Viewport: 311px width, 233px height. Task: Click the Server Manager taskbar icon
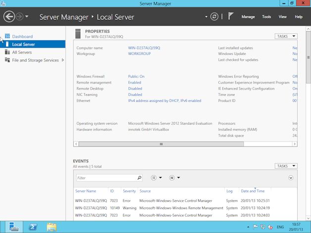pyautogui.click(x=13, y=227)
